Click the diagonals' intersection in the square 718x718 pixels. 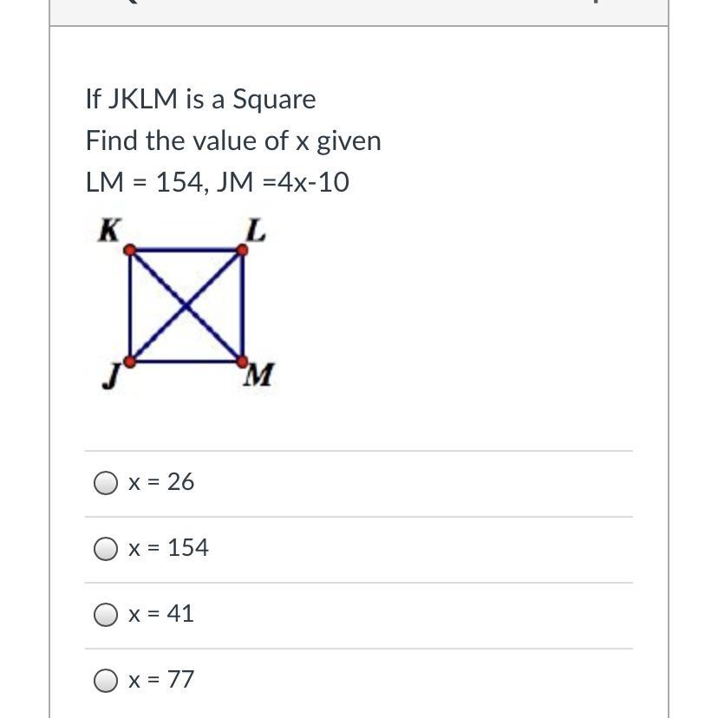186,306
